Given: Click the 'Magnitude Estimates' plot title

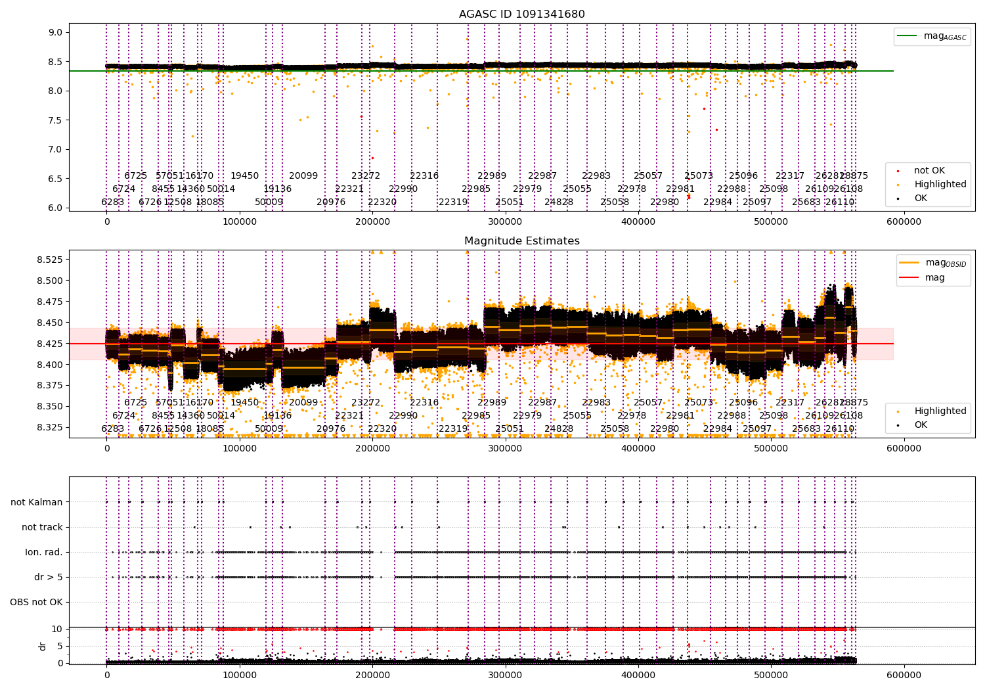Looking at the screenshot, I should pos(521,241).
